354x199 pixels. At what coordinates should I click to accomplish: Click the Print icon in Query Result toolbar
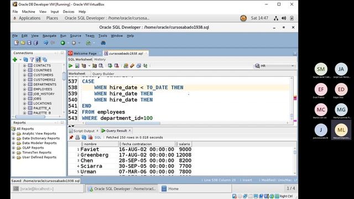tap(77, 137)
